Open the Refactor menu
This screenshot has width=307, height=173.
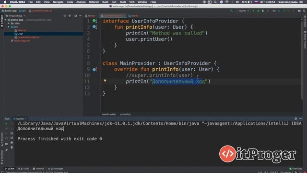point(94,2)
